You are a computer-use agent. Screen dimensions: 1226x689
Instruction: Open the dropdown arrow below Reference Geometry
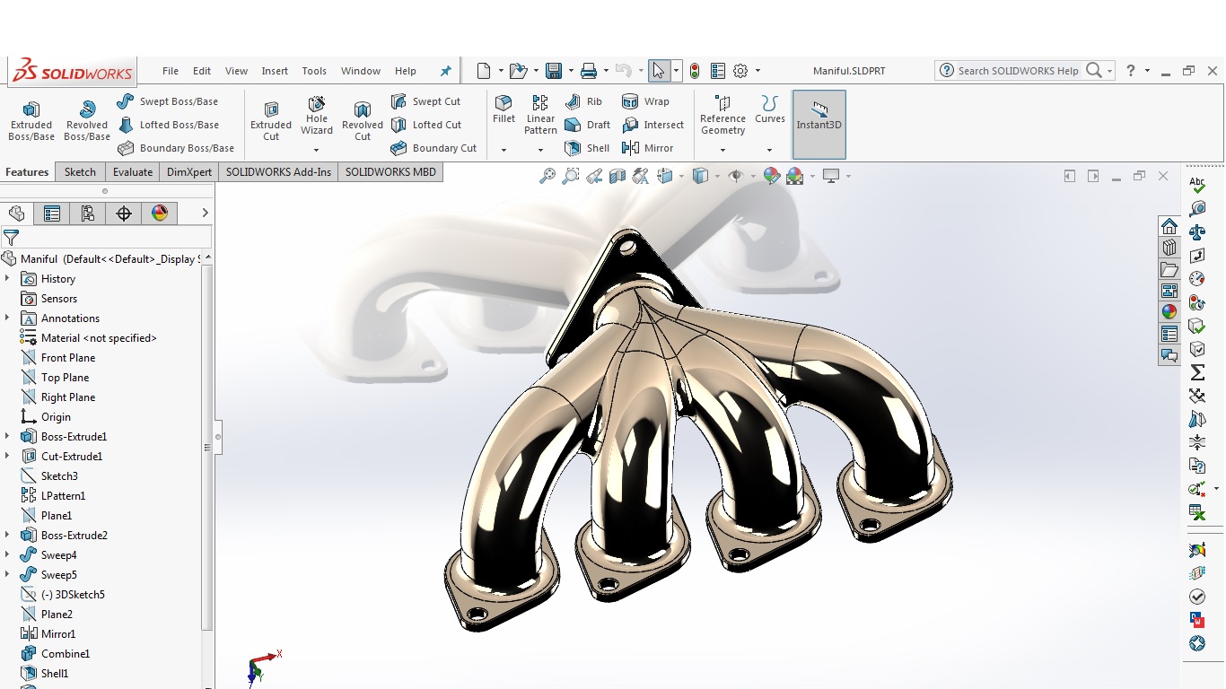click(x=722, y=150)
